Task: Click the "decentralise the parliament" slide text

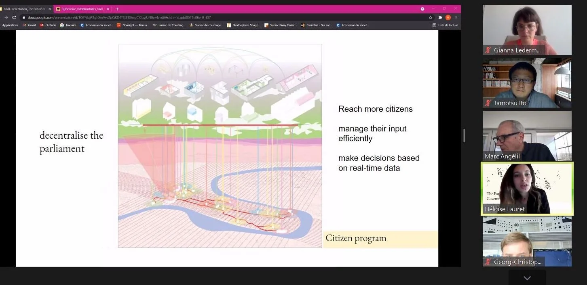Action: point(72,142)
